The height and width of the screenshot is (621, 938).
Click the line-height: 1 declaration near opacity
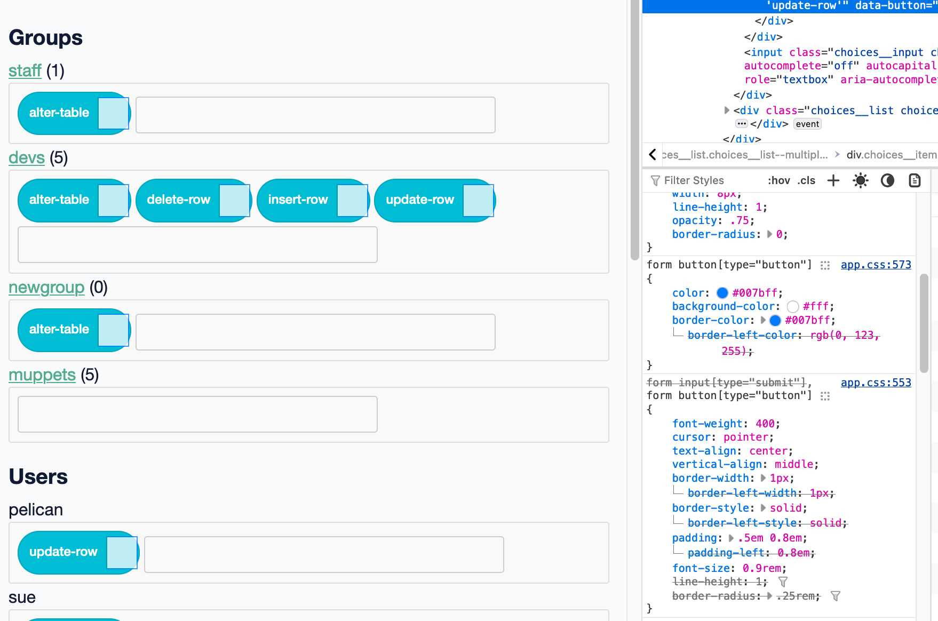tap(720, 207)
